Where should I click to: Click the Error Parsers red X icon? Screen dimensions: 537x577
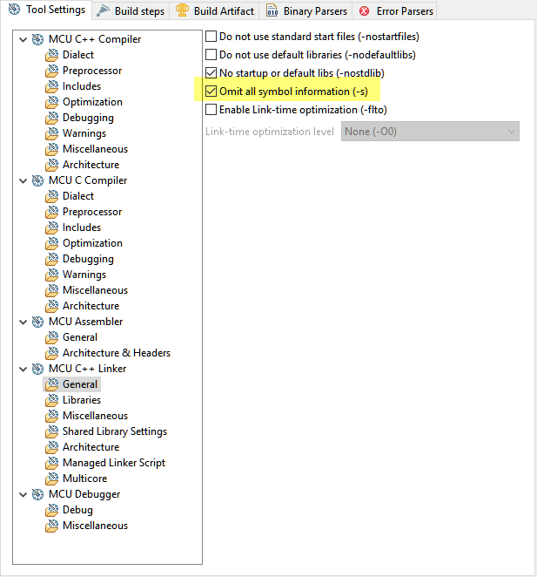(x=365, y=11)
